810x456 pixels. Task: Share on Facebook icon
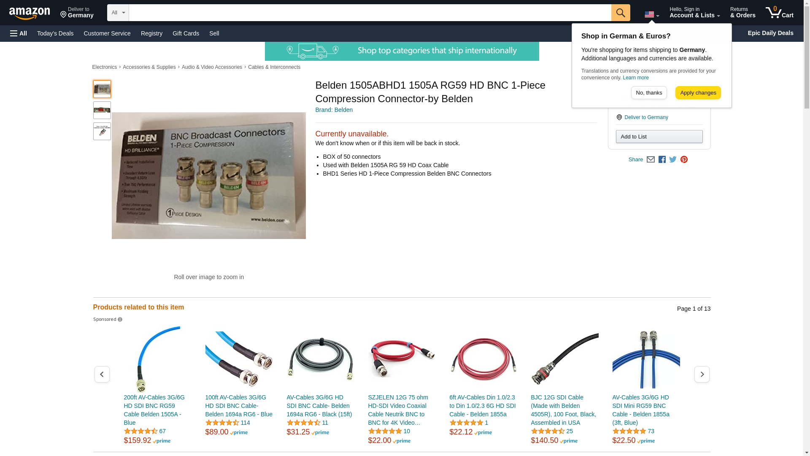tap(662, 160)
